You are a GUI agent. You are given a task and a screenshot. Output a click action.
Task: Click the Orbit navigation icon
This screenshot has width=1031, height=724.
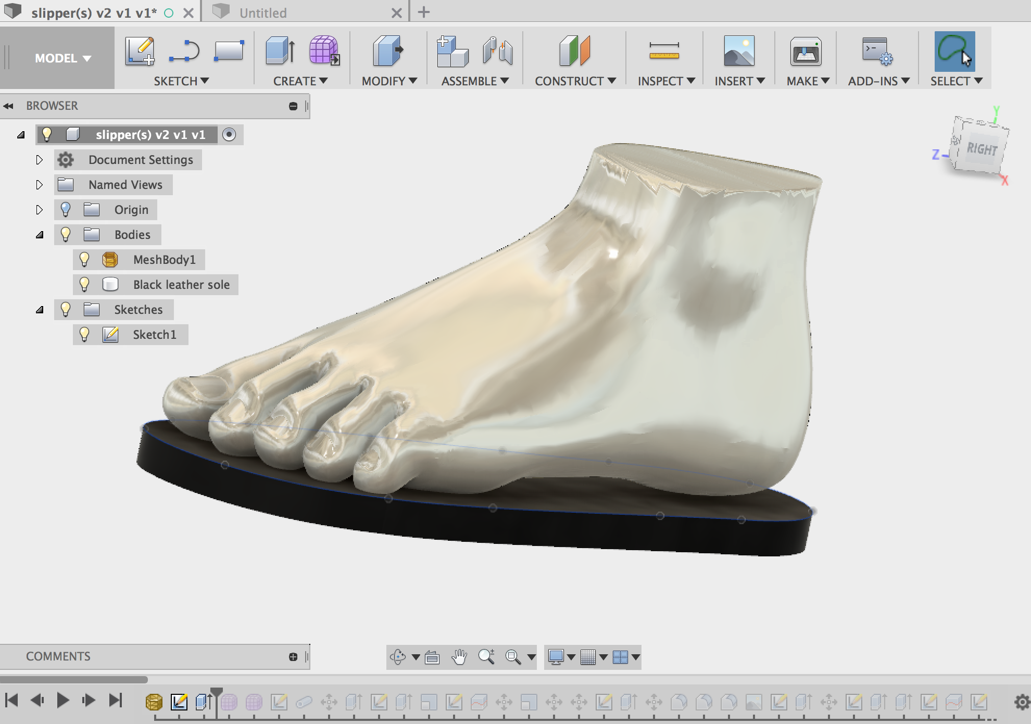(398, 657)
